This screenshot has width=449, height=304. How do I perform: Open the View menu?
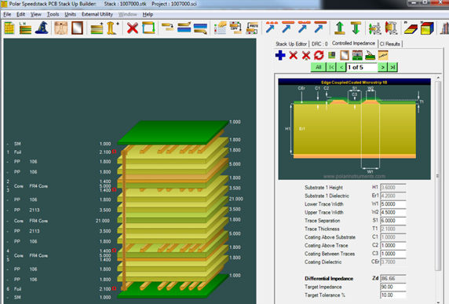[x=36, y=14]
